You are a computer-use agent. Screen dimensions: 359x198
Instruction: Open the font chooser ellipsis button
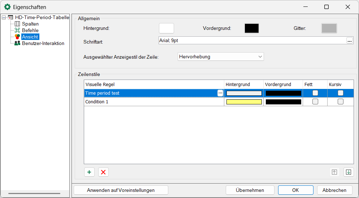pos(349,41)
